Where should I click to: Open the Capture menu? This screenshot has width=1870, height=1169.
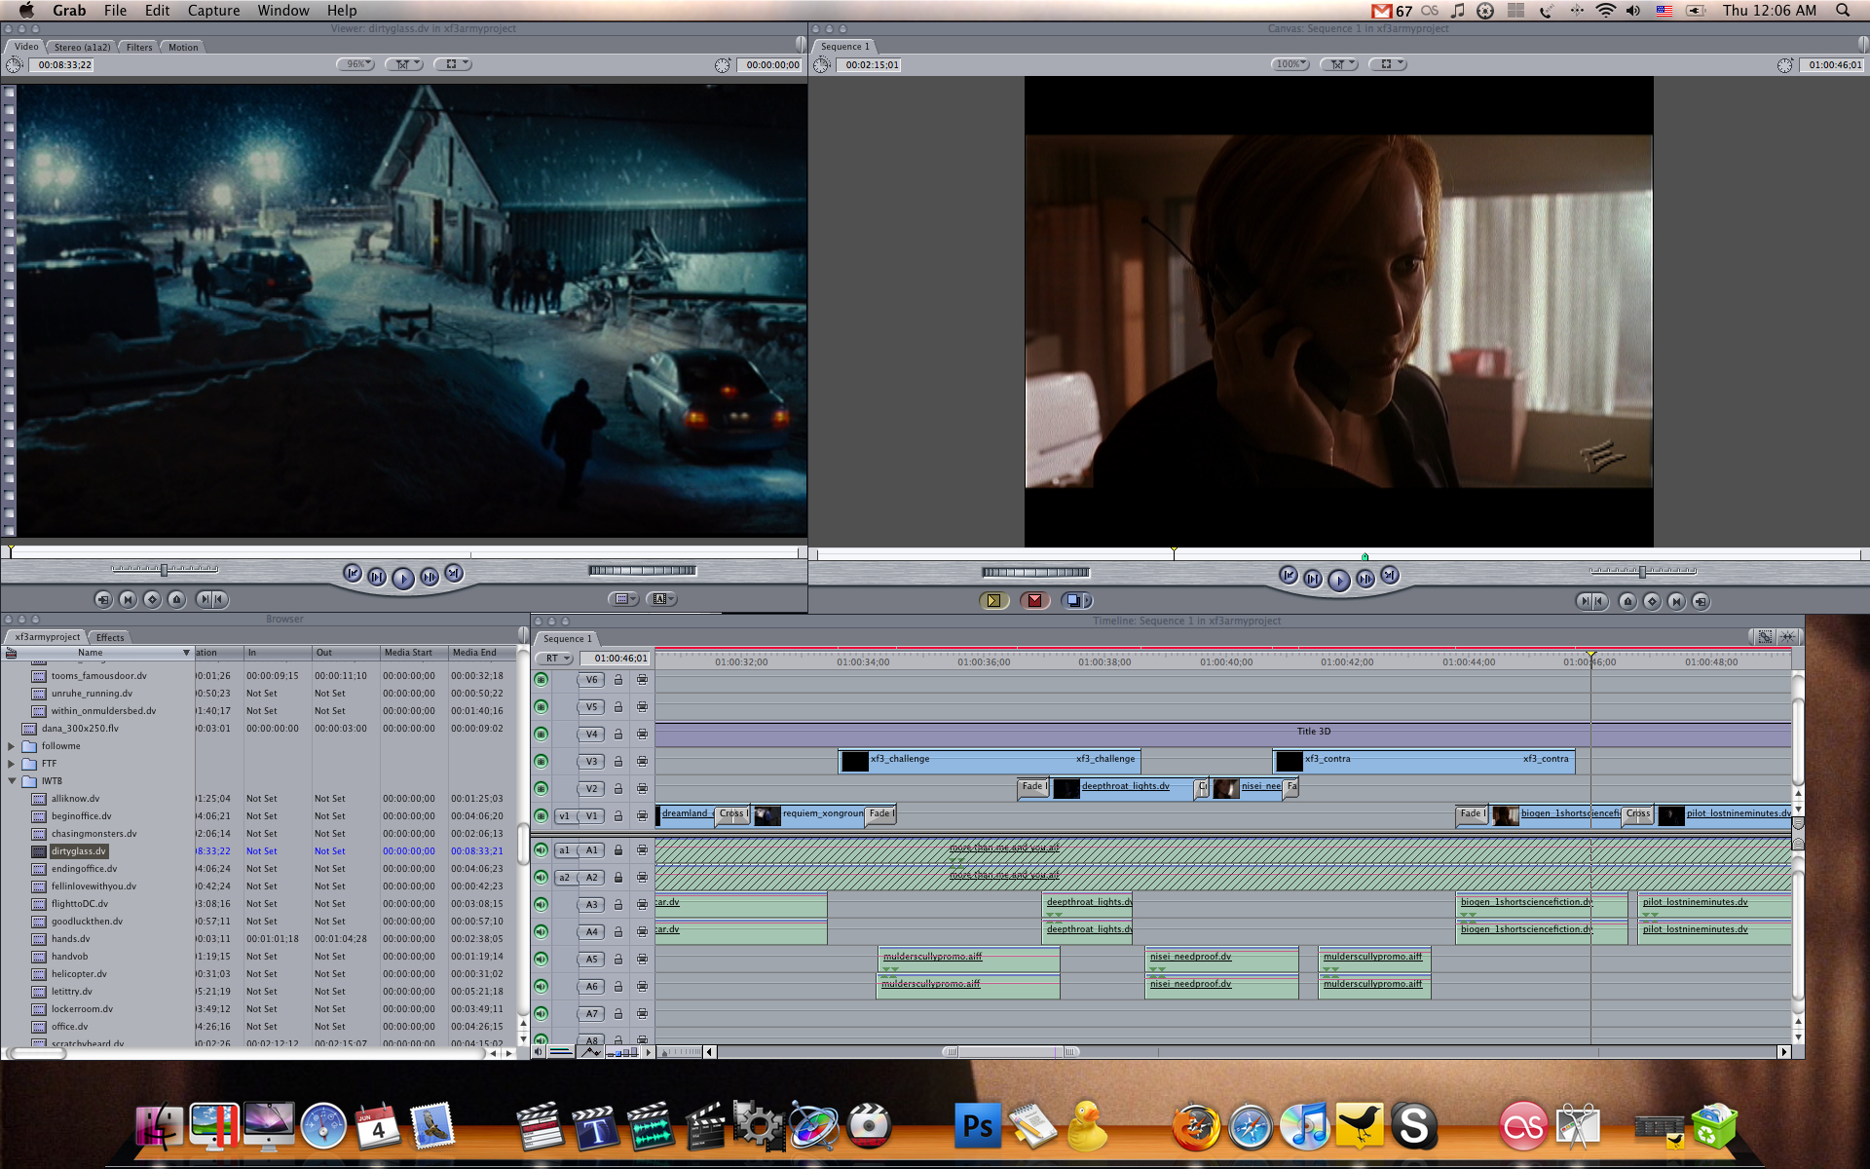[x=213, y=11]
